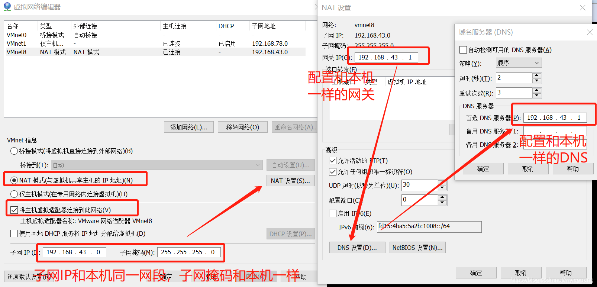
Task: Open the 策略 dropdown showing 顺序
Action: 519,63
